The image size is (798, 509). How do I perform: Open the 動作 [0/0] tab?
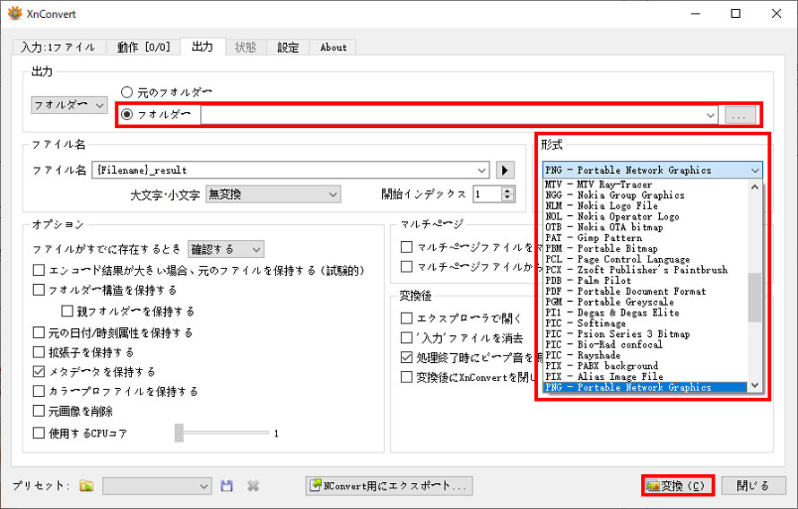pos(143,47)
